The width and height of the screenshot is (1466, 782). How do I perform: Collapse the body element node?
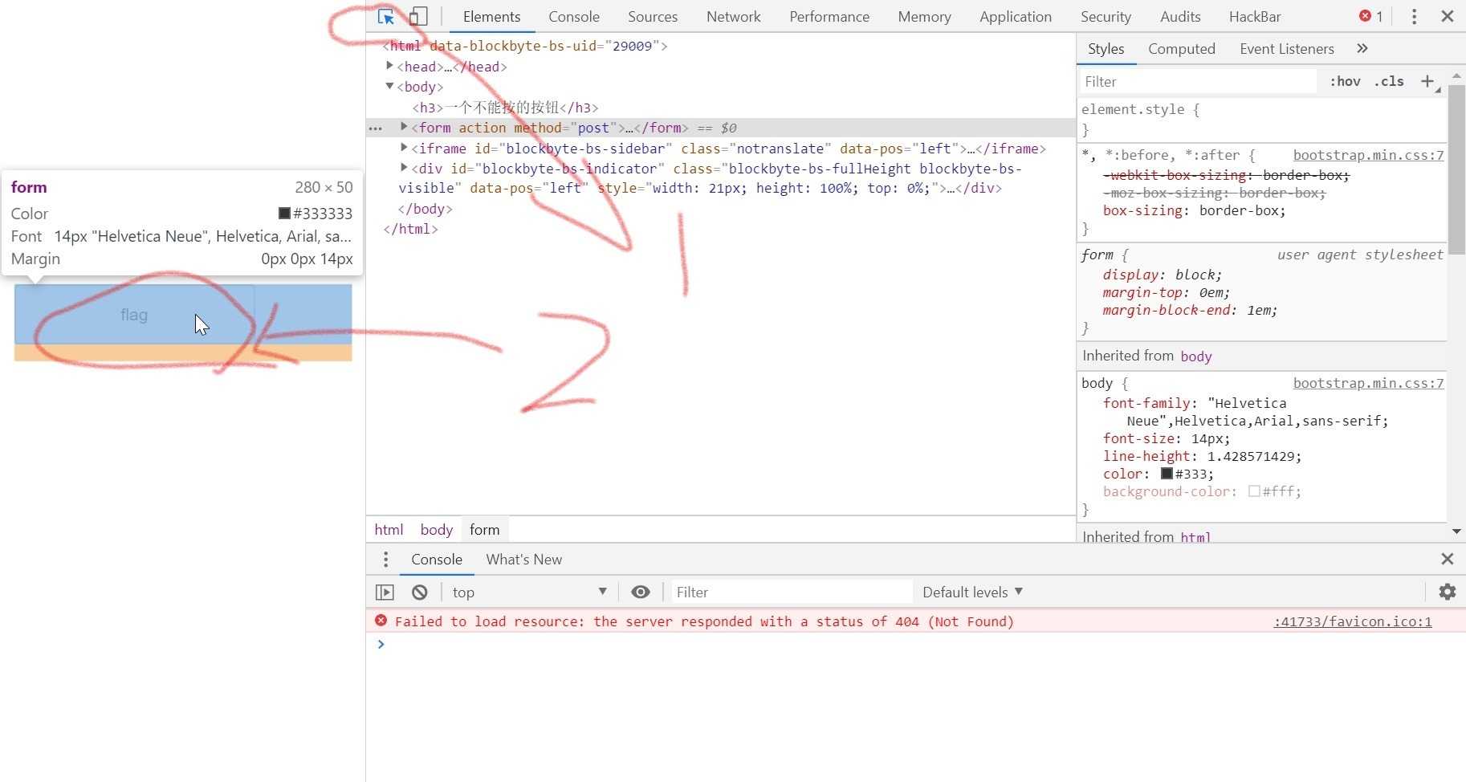[x=389, y=86]
